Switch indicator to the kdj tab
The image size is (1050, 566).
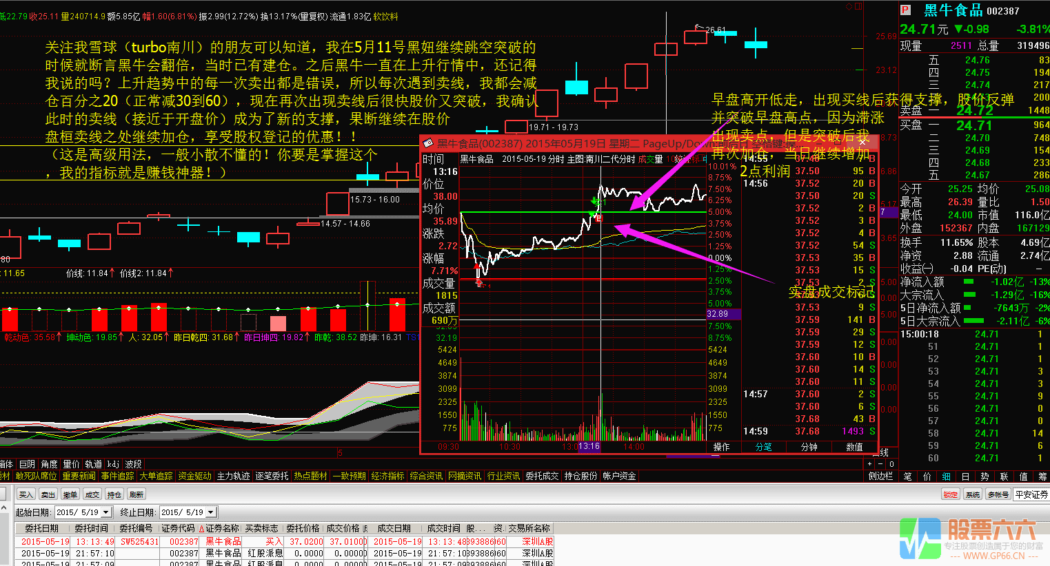coord(113,464)
